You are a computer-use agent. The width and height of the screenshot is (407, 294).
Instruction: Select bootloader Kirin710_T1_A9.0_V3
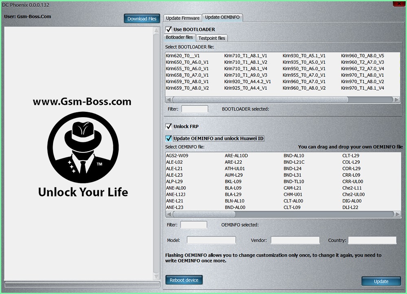246,75
